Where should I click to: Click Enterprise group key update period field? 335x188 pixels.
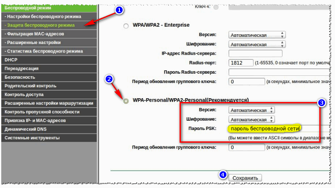click(x=247, y=82)
